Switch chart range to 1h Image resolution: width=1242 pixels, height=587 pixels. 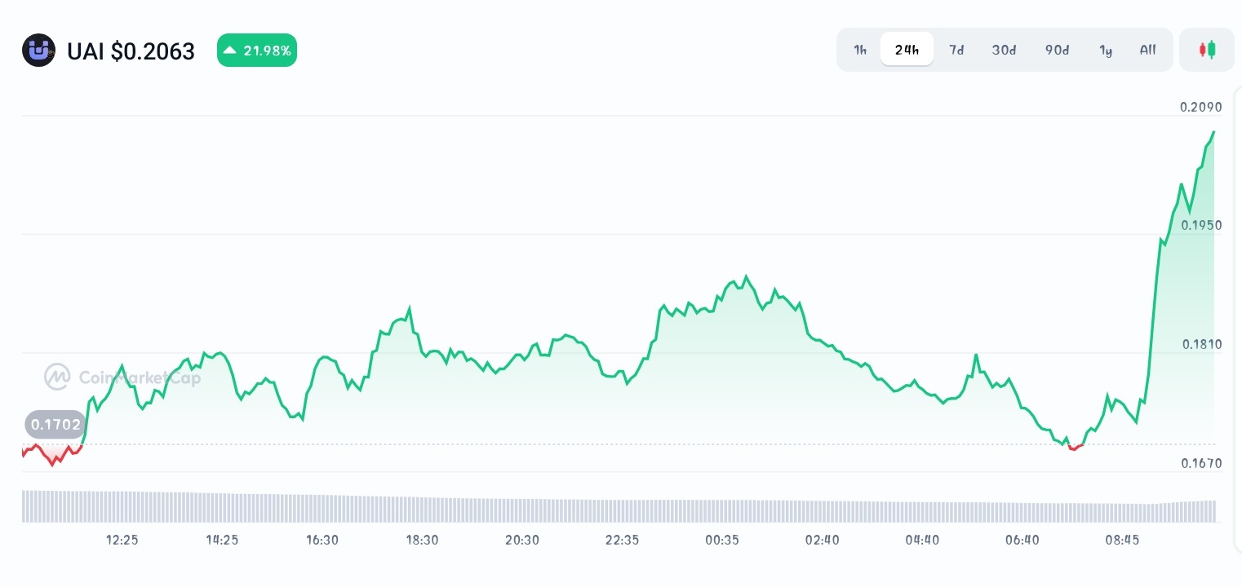(x=860, y=50)
